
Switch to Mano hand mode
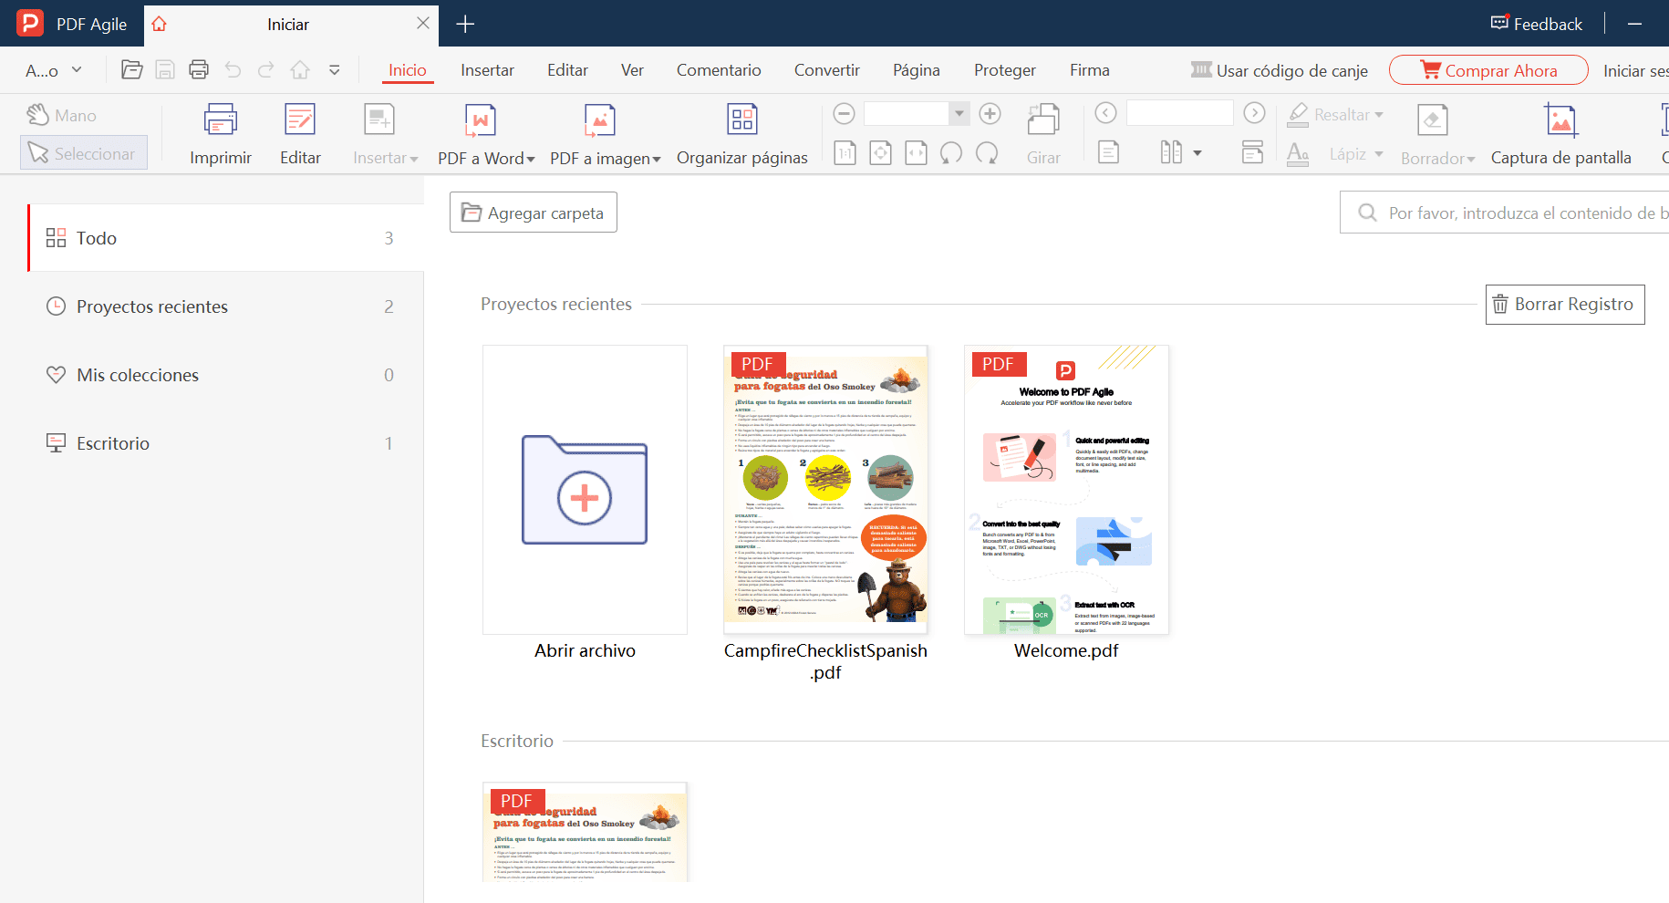[64, 115]
